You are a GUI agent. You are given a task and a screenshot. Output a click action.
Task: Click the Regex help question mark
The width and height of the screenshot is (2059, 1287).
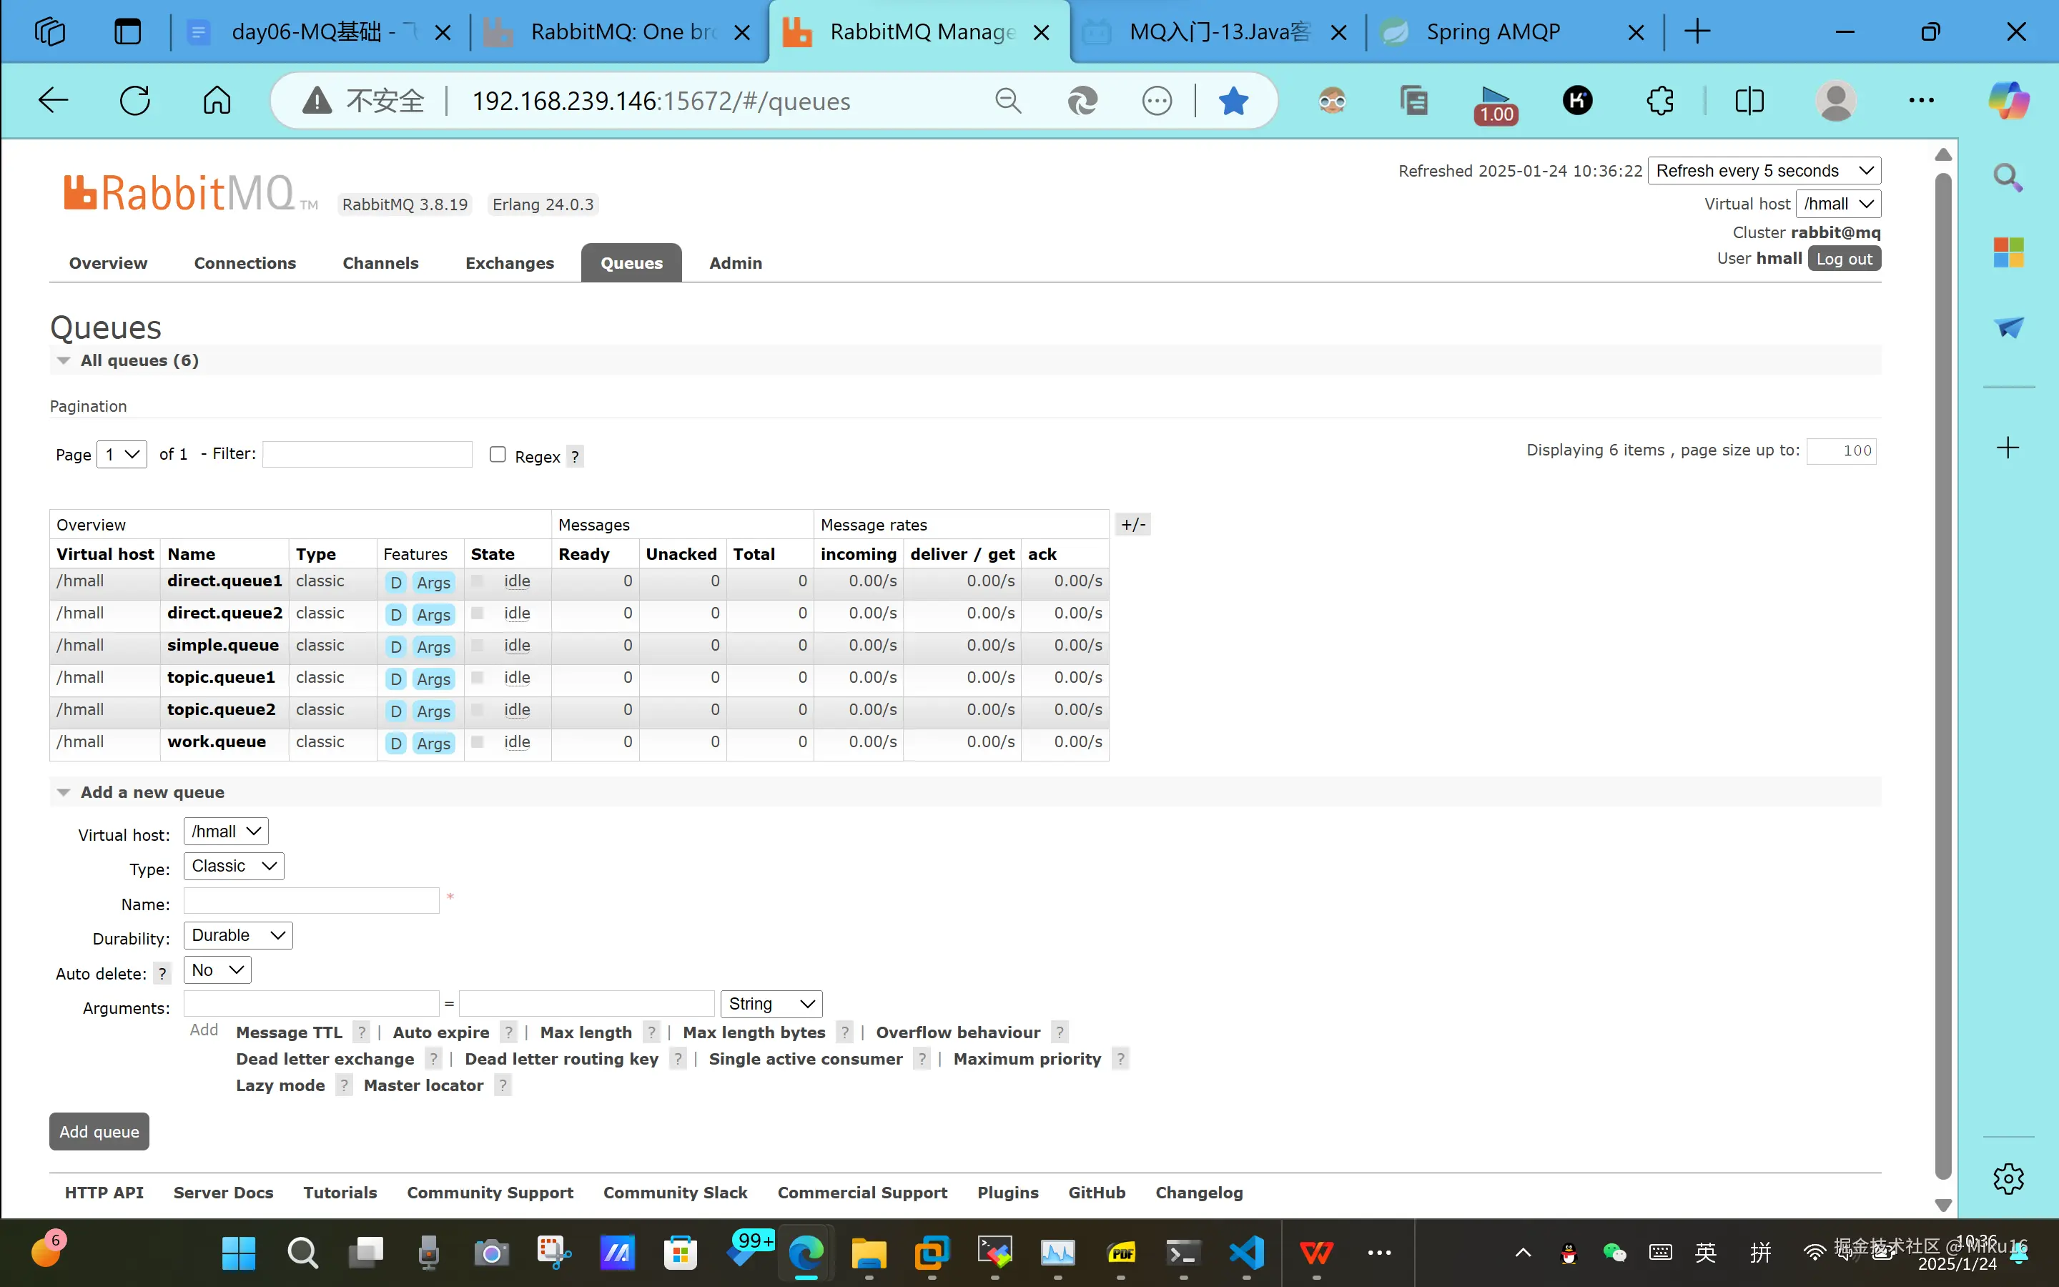click(x=575, y=456)
